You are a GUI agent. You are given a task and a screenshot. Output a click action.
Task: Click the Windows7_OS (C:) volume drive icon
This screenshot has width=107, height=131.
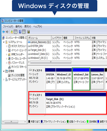(29, 58)
